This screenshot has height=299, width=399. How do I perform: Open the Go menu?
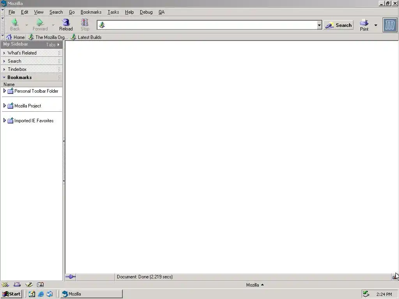coord(72,12)
